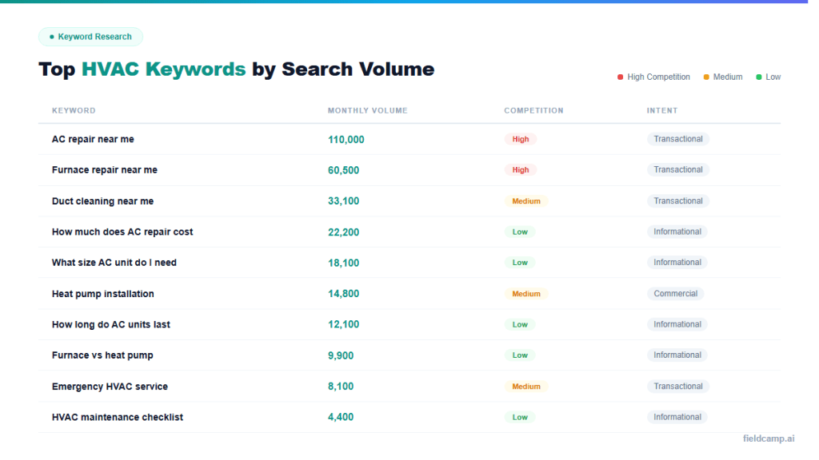Open the Keyword Research tab
The image size is (819, 460).
[x=90, y=36]
